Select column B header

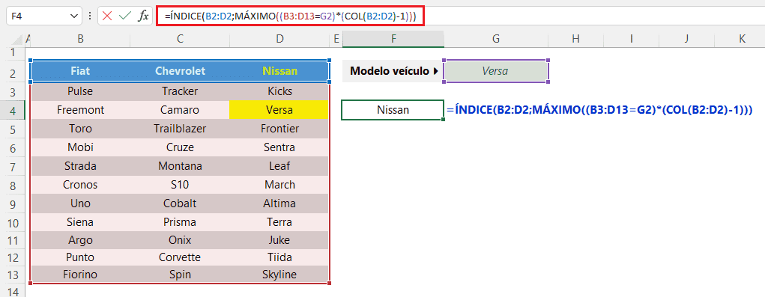coord(80,39)
